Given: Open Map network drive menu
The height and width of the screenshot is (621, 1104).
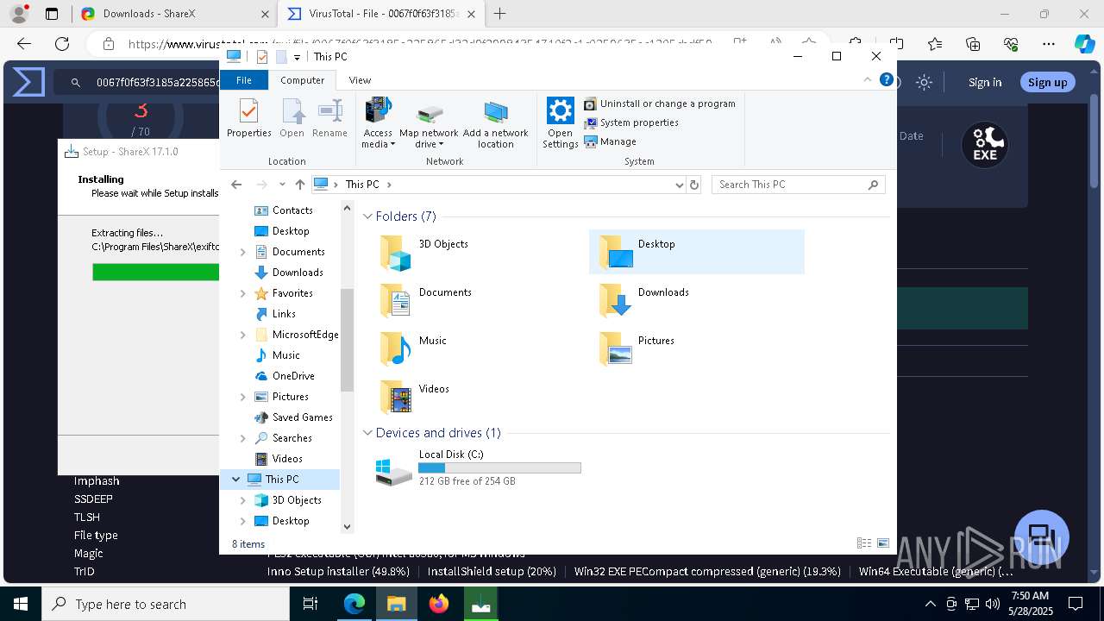Looking at the screenshot, I should pyautogui.click(x=429, y=122).
